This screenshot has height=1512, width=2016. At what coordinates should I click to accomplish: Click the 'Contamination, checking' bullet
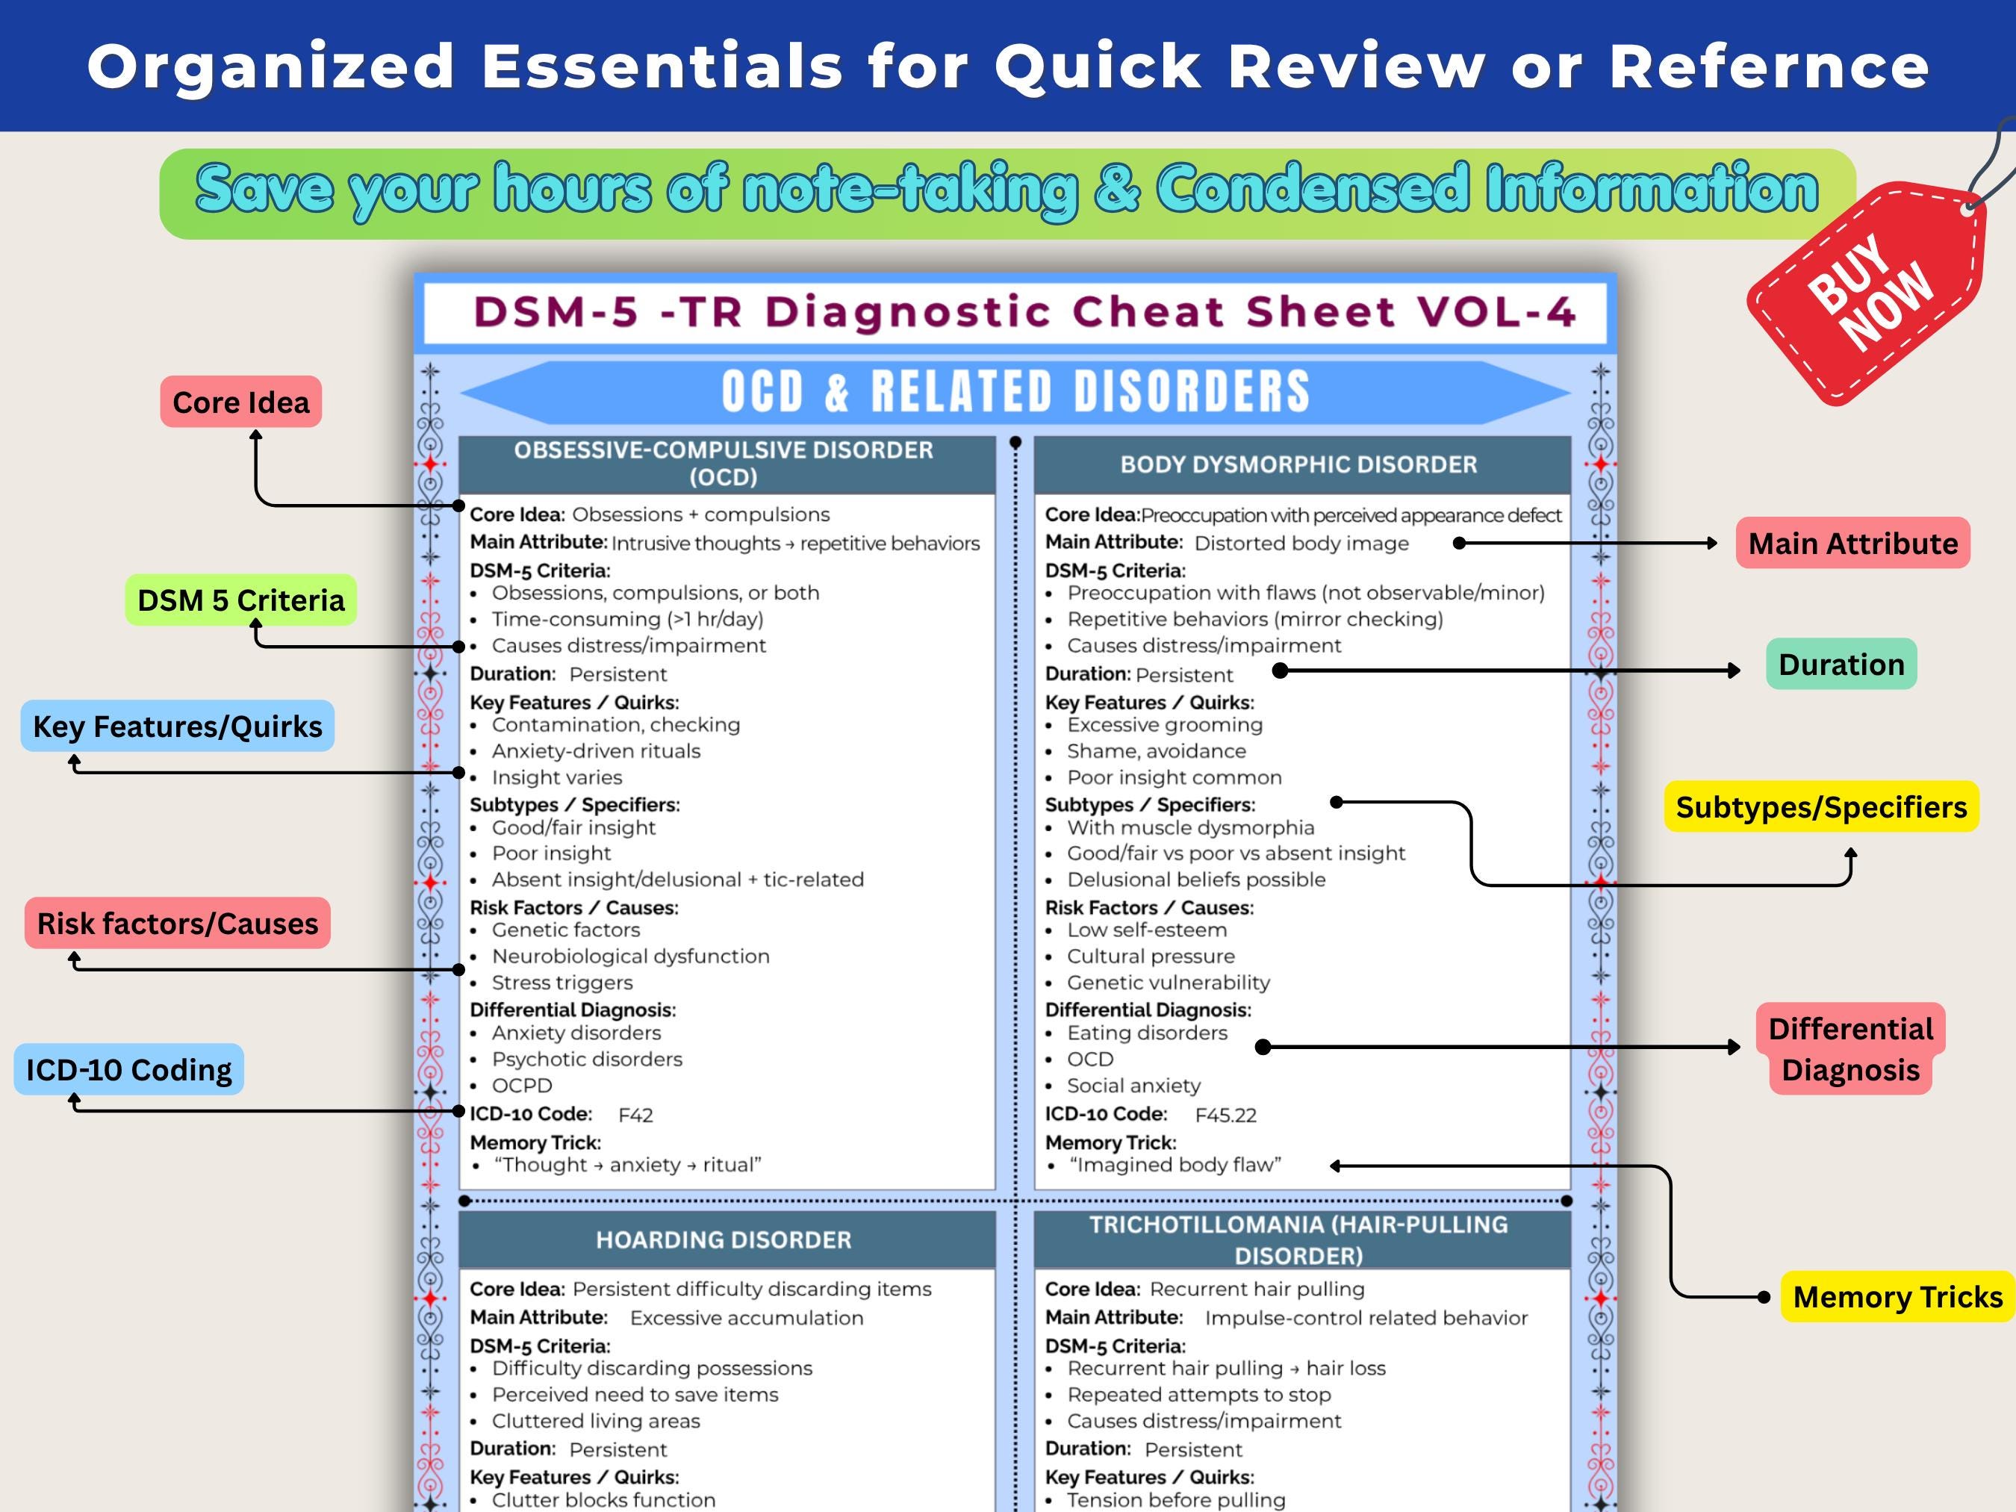[x=616, y=724]
